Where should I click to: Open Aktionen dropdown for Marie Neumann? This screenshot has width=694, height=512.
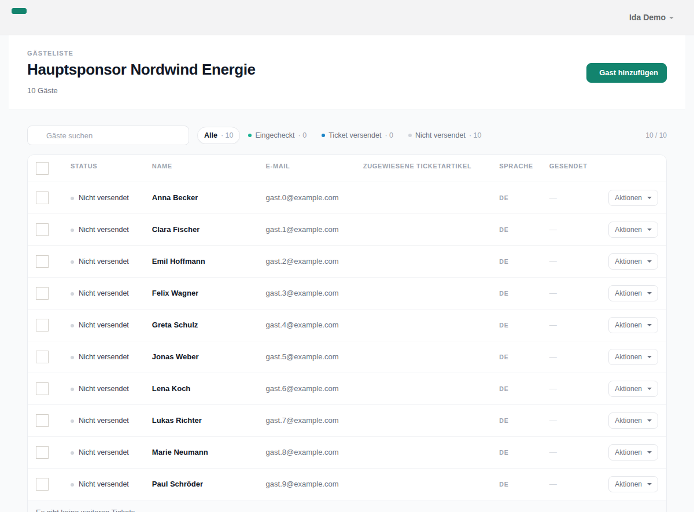pyautogui.click(x=633, y=452)
